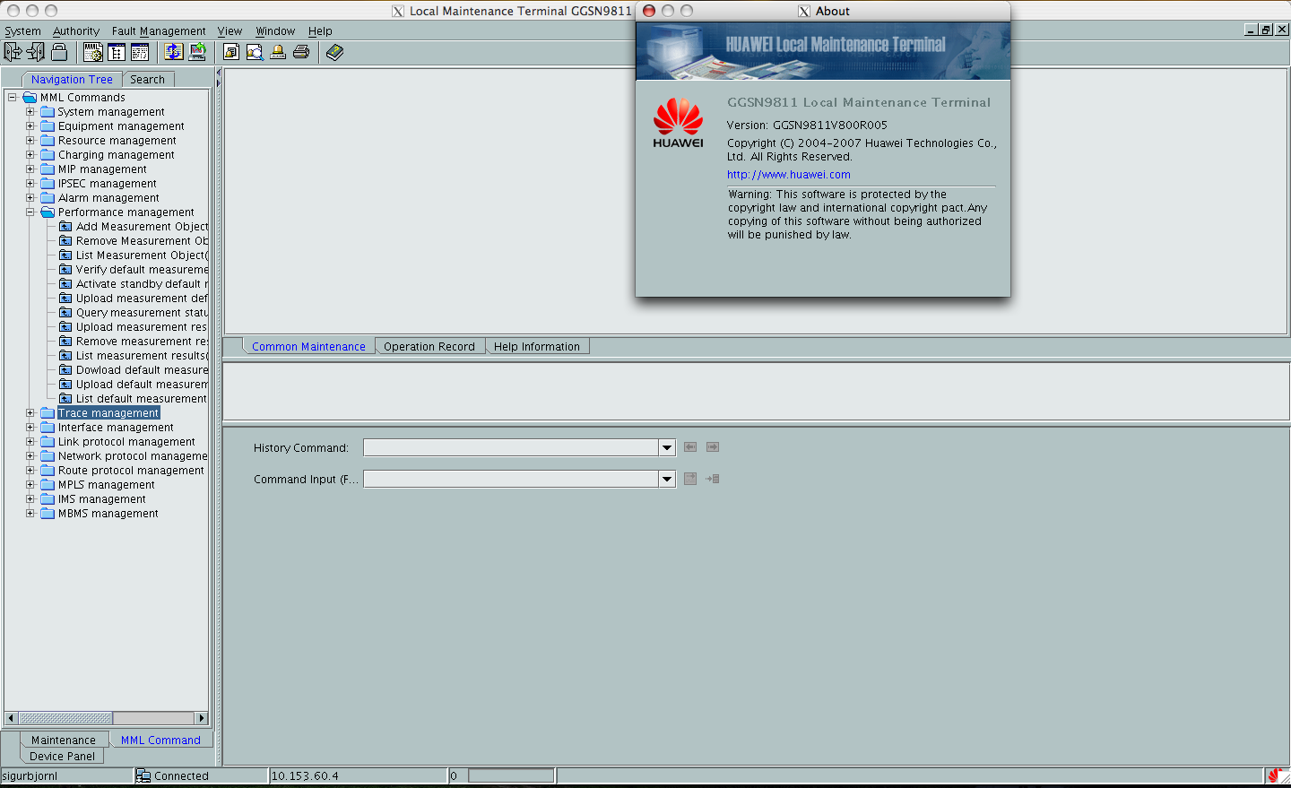Open the MML Command icon on the toolbar
The width and height of the screenshot is (1291, 788).
point(91,52)
